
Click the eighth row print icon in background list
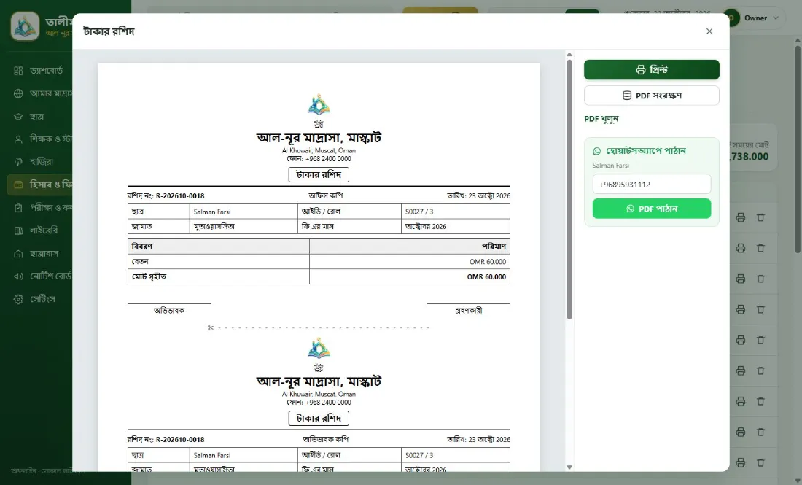pos(741,432)
